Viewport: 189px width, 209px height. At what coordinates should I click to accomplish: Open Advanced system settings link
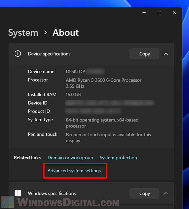click(74, 171)
